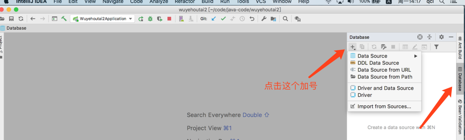Open the Build menu
This screenshot has width=465, height=140.
pos(207,1)
